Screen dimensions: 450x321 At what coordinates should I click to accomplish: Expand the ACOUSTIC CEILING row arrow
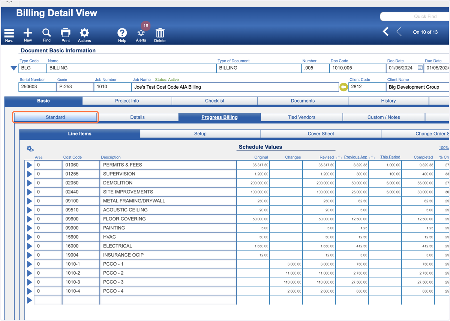[30, 210]
